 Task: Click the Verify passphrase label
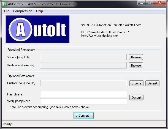19,101
